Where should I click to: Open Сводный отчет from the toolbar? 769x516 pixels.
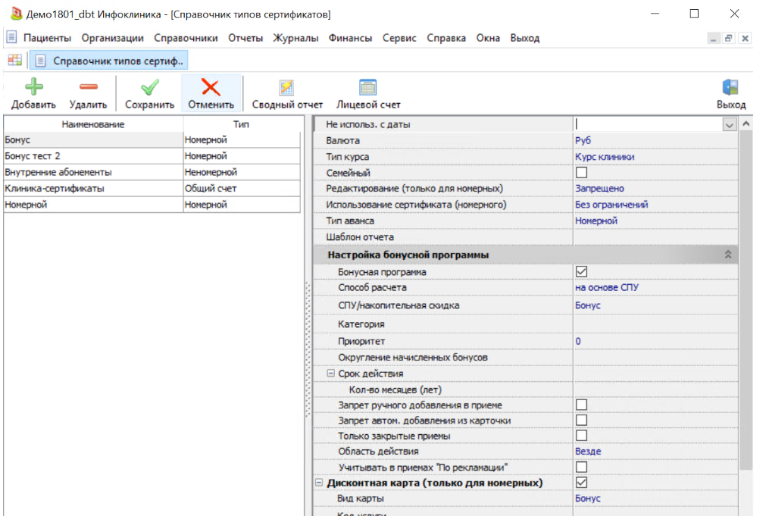click(287, 87)
